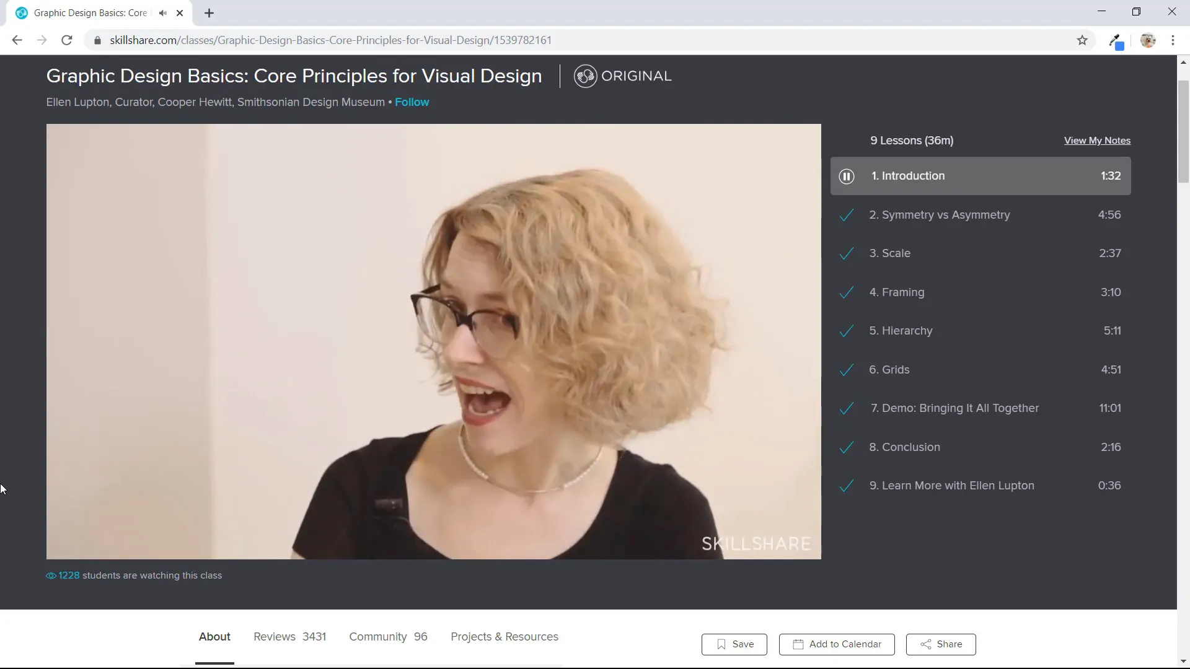Screen dimensions: 1190x669
Task: View site security lock info
Action: 97,40
